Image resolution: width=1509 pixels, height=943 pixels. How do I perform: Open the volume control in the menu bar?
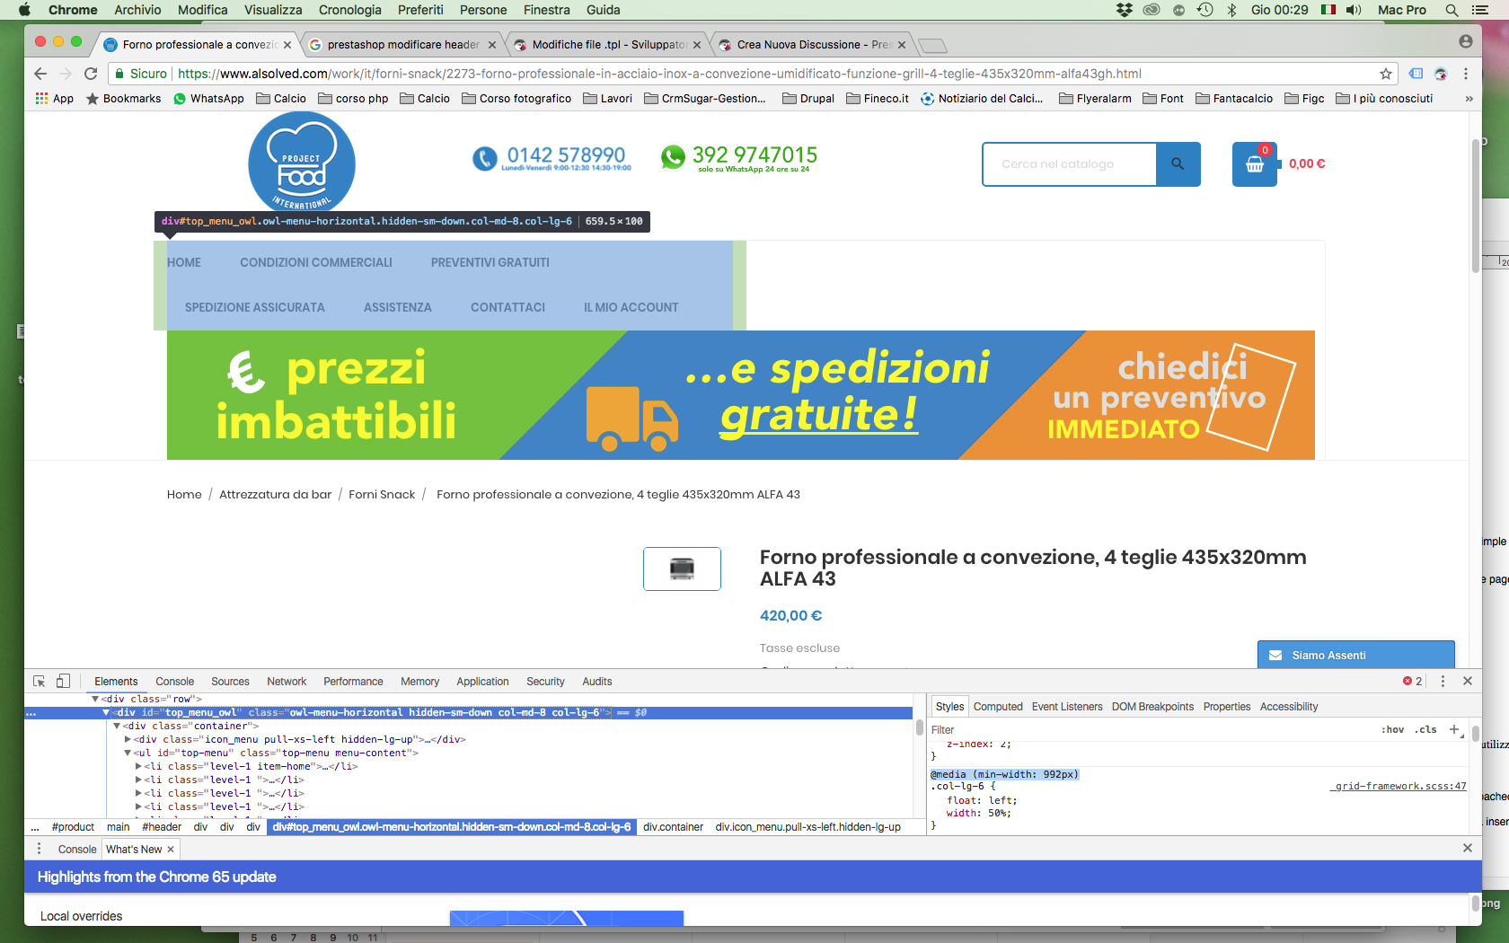point(1354,10)
